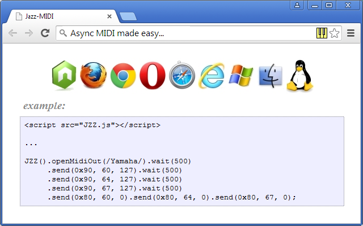
Task: Click the Linux Tux penguin icon
Action: [x=300, y=75]
